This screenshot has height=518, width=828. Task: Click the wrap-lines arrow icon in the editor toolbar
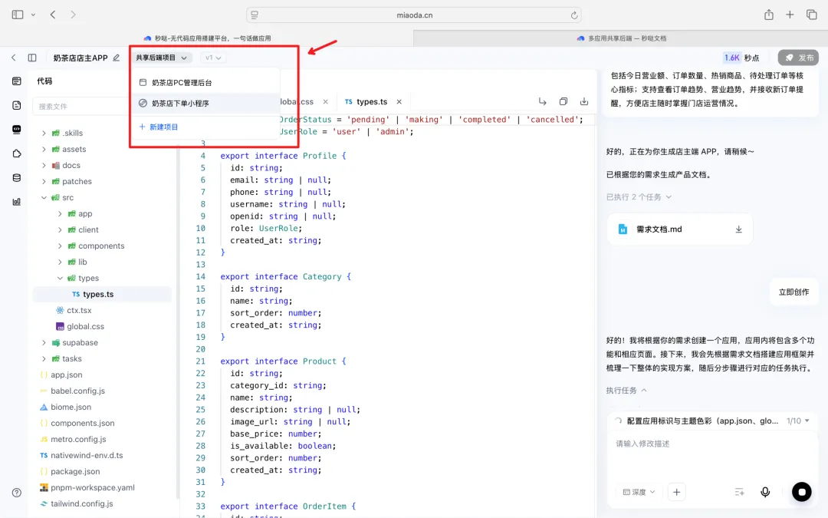pos(542,101)
